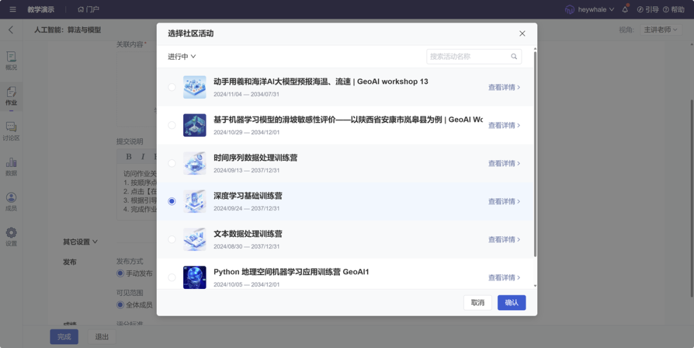Image resolution: width=694 pixels, height=348 pixels.
Task: Click date range 2024/08/30 — 2037/12/31
Action: pyautogui.click(x=247, y=247)
